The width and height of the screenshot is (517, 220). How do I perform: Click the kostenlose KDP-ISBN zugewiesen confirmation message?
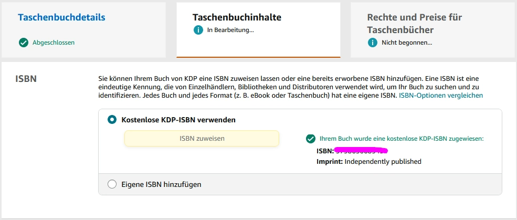click(x=401, y=139)
